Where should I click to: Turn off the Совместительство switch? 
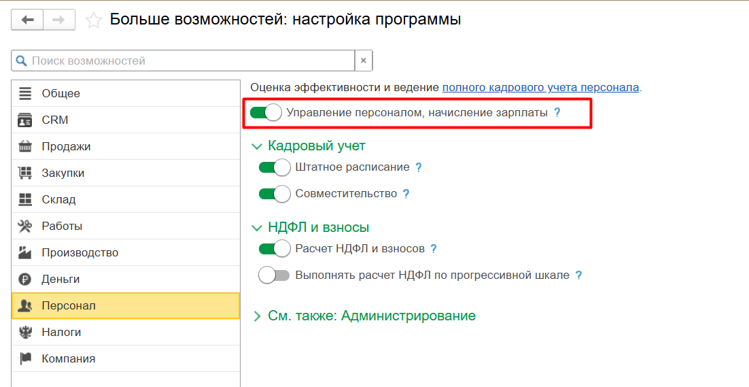click(275, 194)
